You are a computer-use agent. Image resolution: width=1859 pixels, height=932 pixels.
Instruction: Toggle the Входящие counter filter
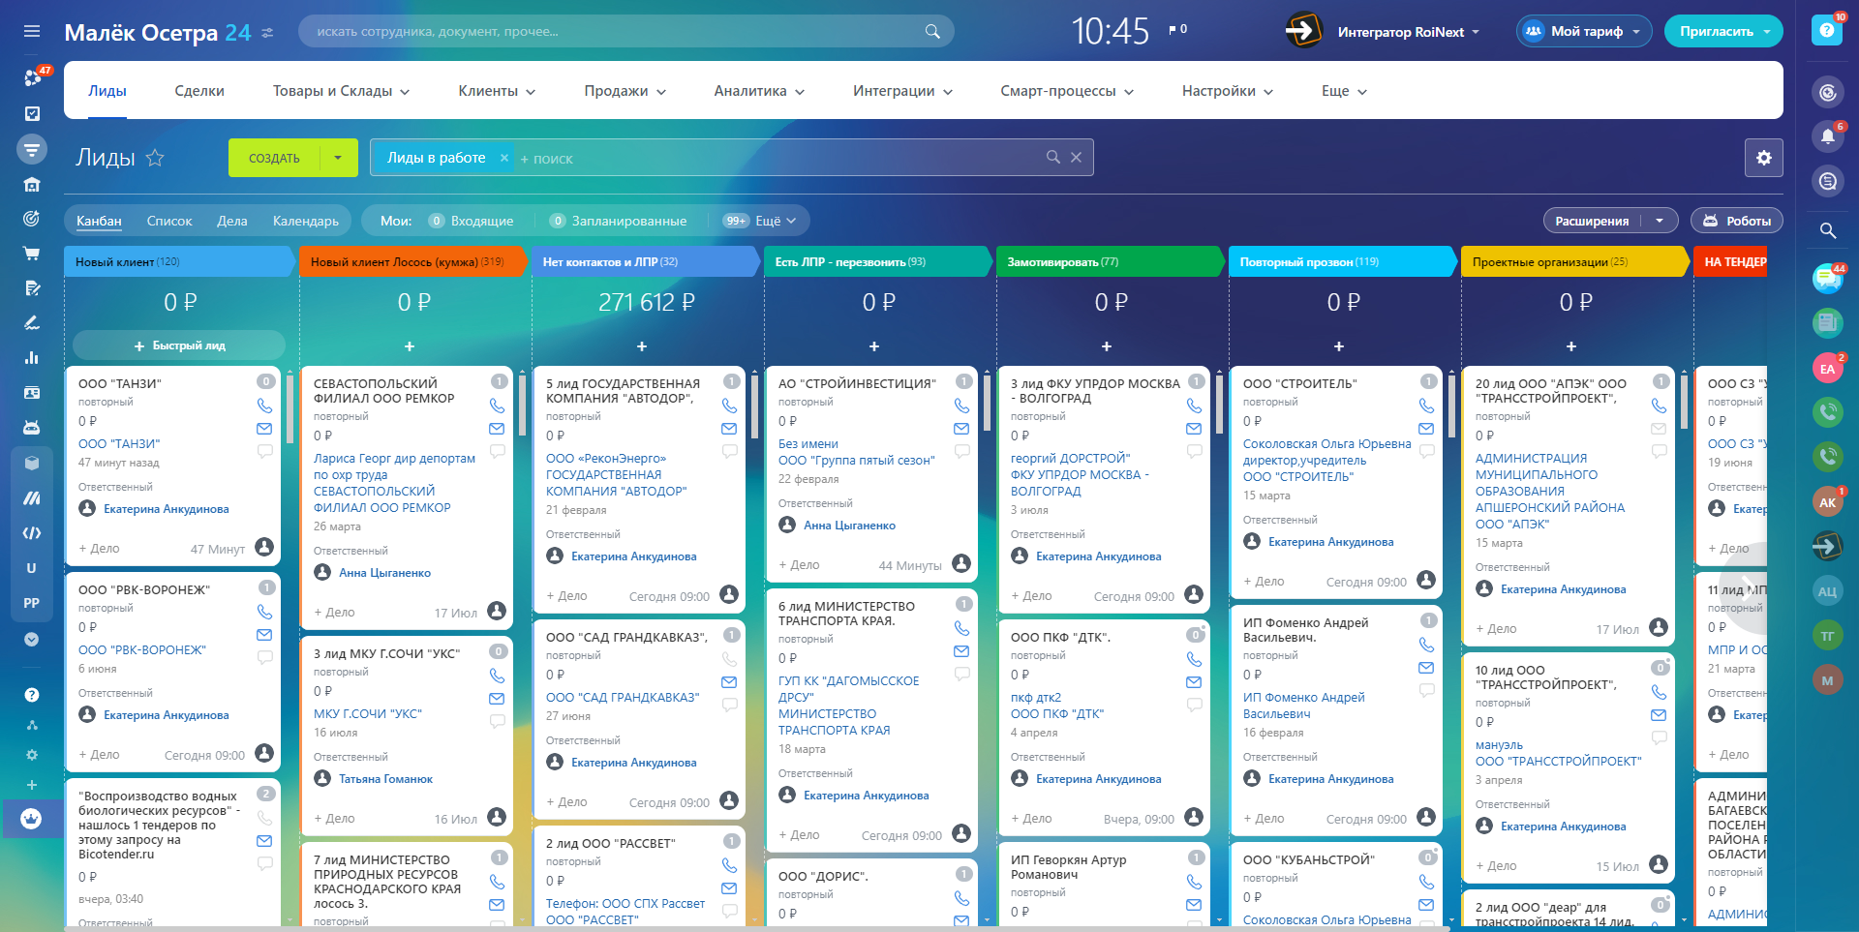[x=472, y=221]
